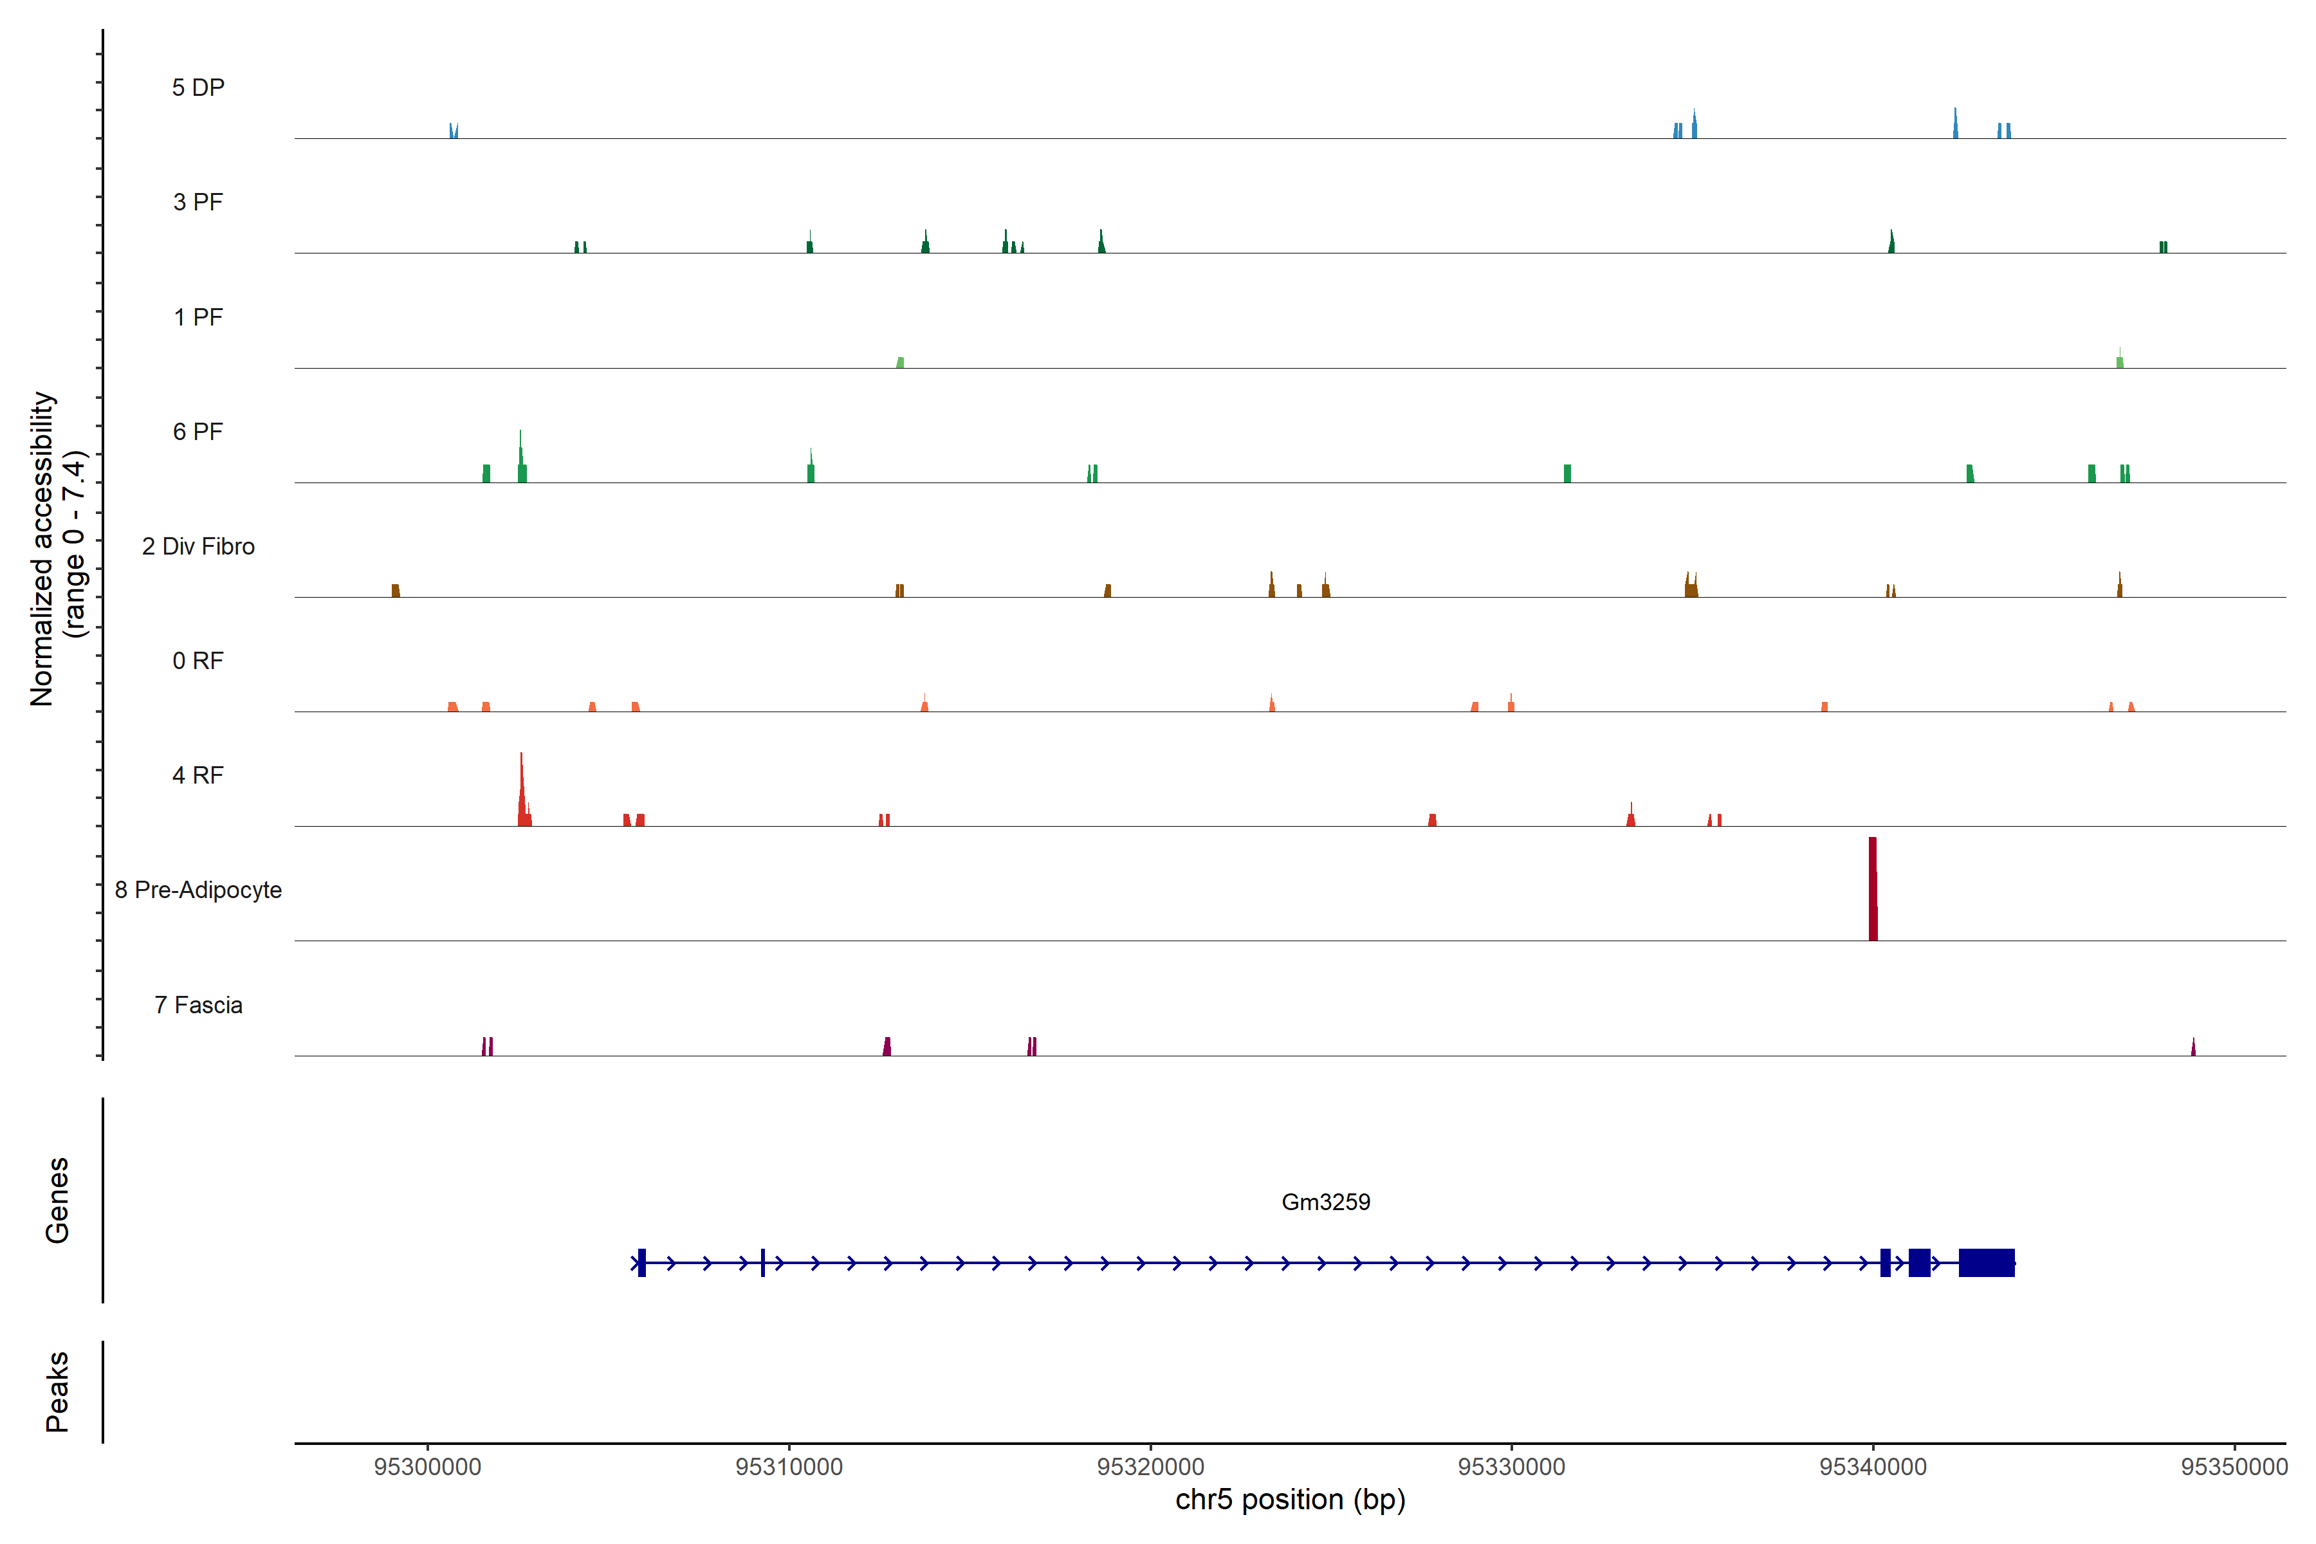Click the Normalized accessibility y-axis title
Viewport: 2316px width, 1544px height.
tap(57, 547)
